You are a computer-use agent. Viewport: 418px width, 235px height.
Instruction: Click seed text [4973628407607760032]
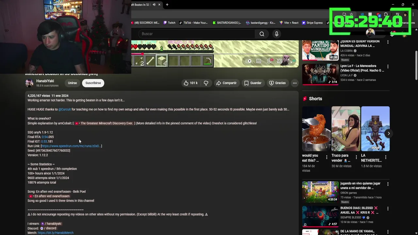(53, 151)
